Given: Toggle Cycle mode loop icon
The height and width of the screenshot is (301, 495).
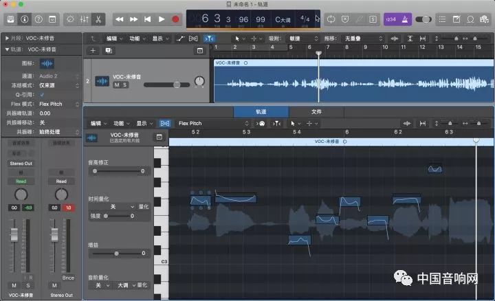Looking at the screenshot, I should (331, 19).
